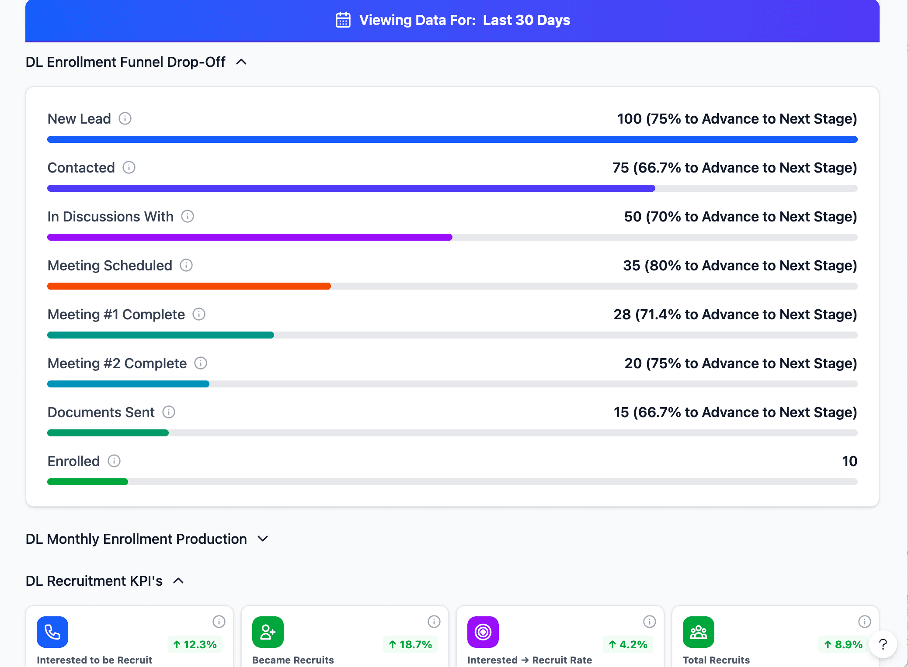Click the person-add icon on Became Recruits card
The width and height of the screenshot is (908, 667).
pos(268,631)
